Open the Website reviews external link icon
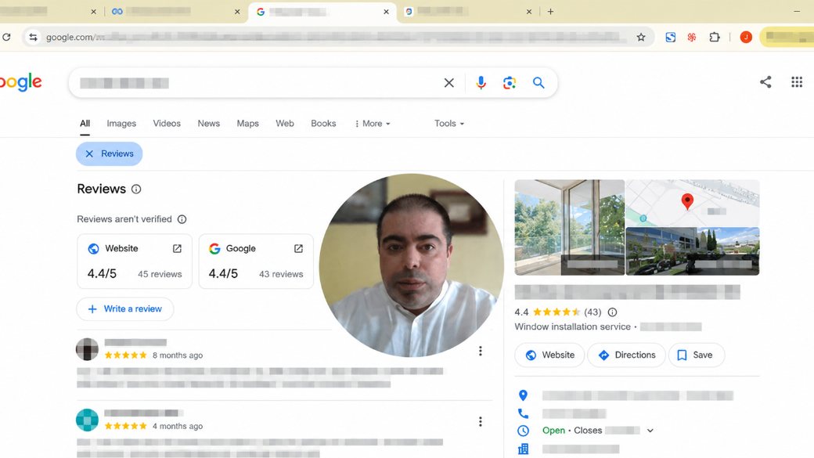The width and height of the screenshot is (814, 458). pyautogui.click(x=177, y=249)
